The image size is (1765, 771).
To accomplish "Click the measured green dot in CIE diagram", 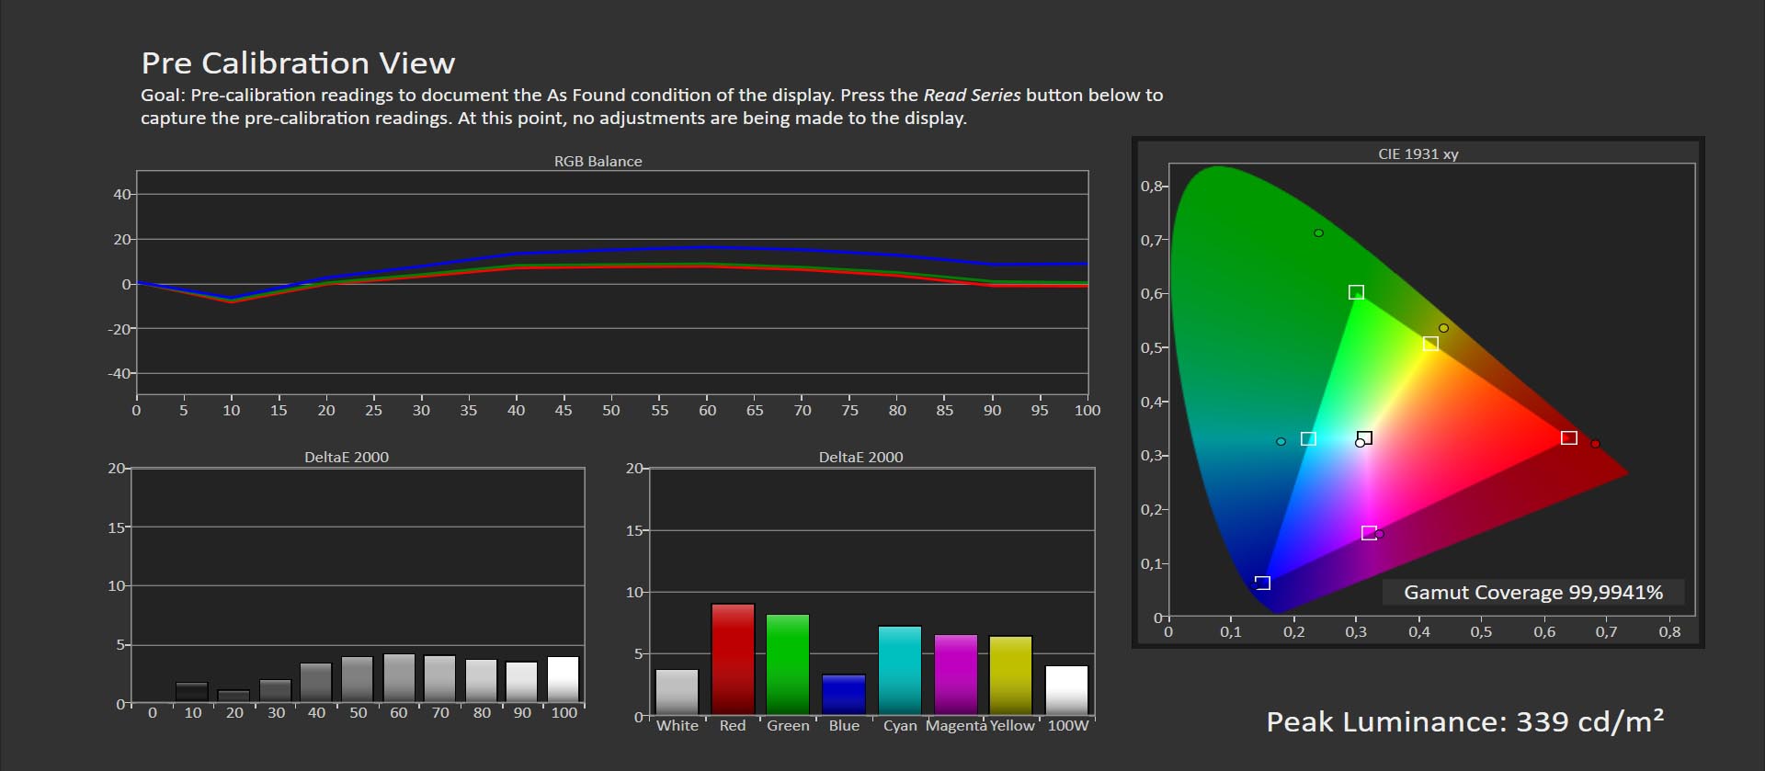I will [1318, 233].
